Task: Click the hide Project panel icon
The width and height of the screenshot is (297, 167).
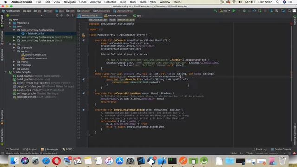Action: (73, 15)
